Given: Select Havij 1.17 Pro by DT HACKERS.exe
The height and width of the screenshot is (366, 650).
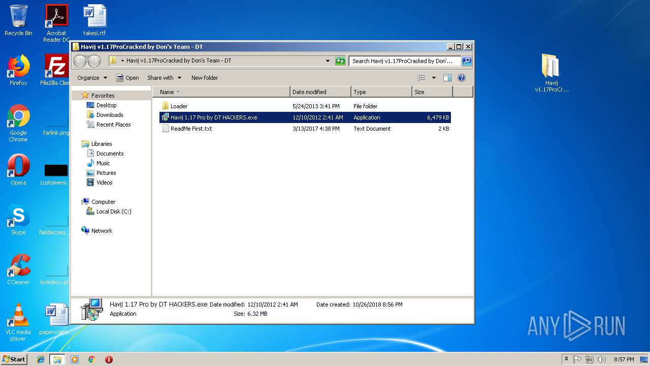Looking at the screenshot, I should pyautogui.click(x=305, y=117).
